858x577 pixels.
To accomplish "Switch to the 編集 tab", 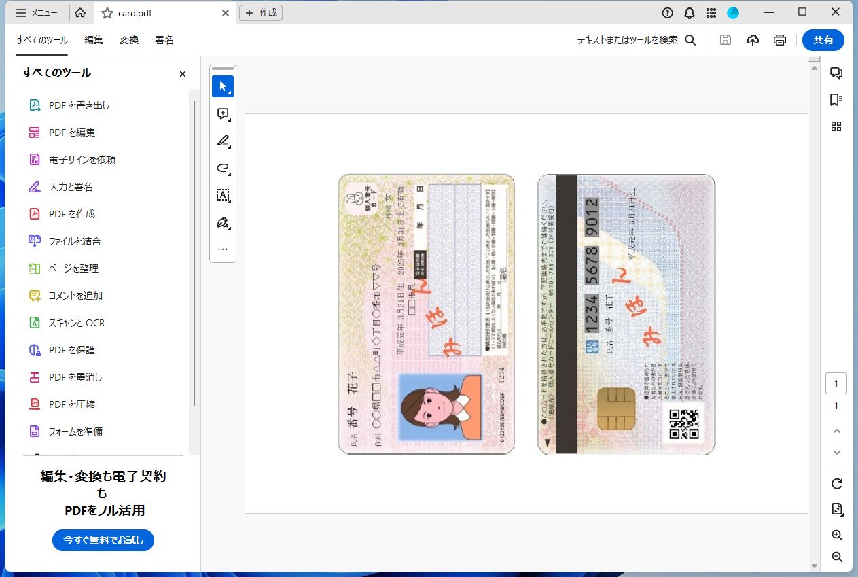I will pos(92,40).
